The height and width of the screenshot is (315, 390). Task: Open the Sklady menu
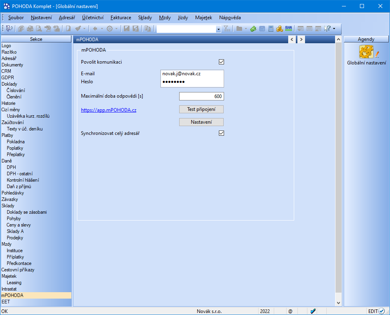click(x=145, y=18)
